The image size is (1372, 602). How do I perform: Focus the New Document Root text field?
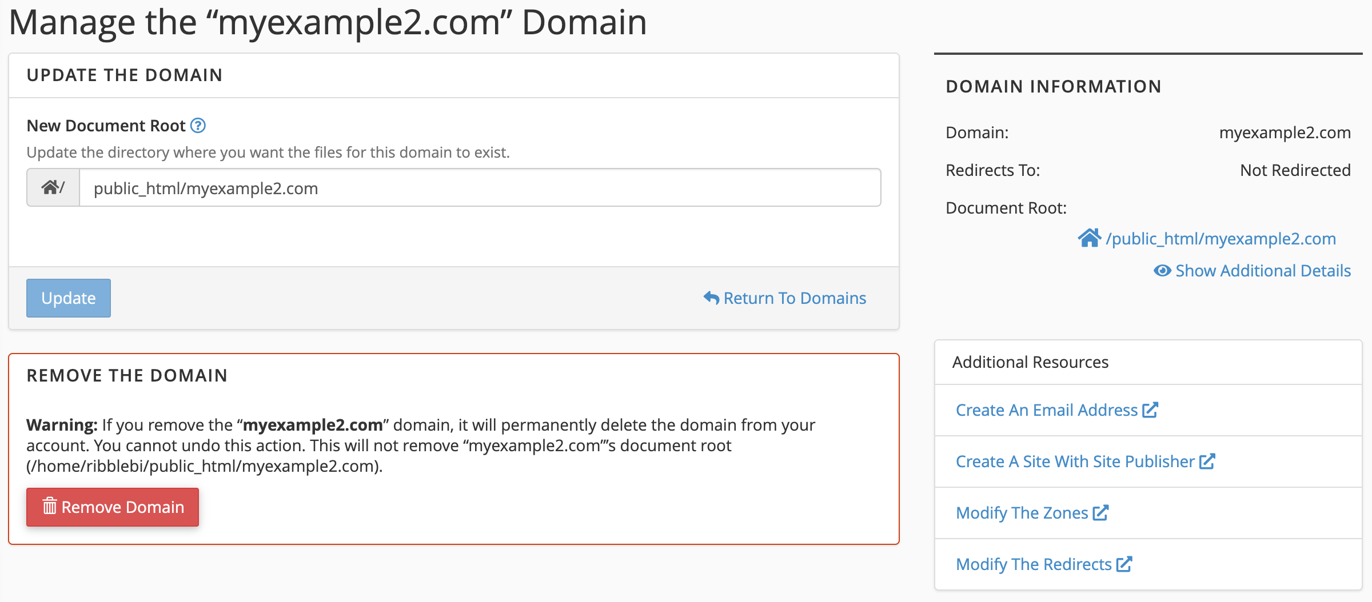(479, 188)
